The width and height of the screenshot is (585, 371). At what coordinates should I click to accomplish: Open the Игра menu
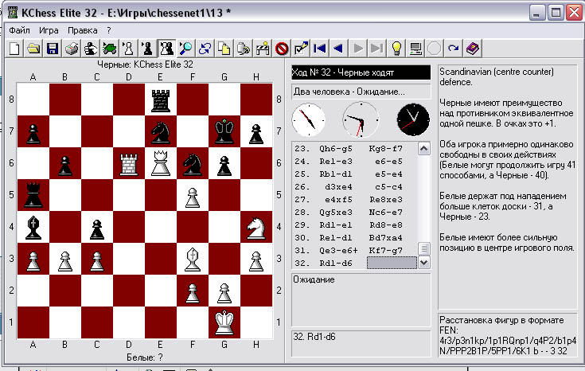pos(49,30)
